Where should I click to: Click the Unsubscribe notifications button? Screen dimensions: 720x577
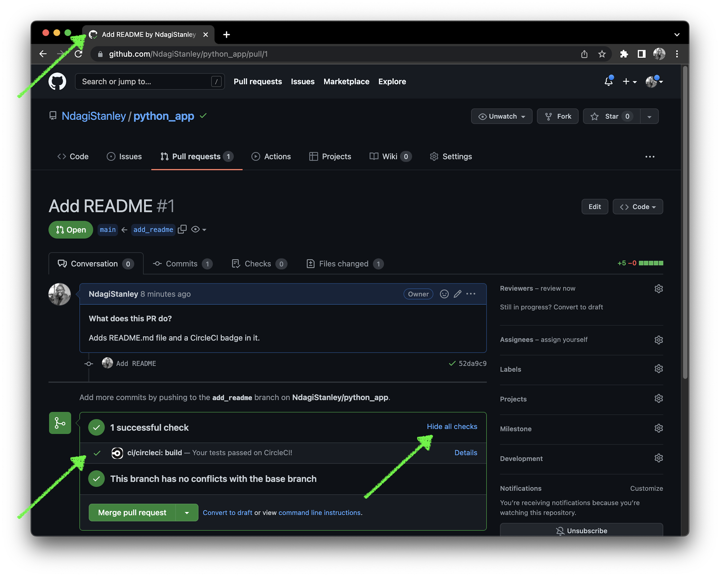pos(581,530)
